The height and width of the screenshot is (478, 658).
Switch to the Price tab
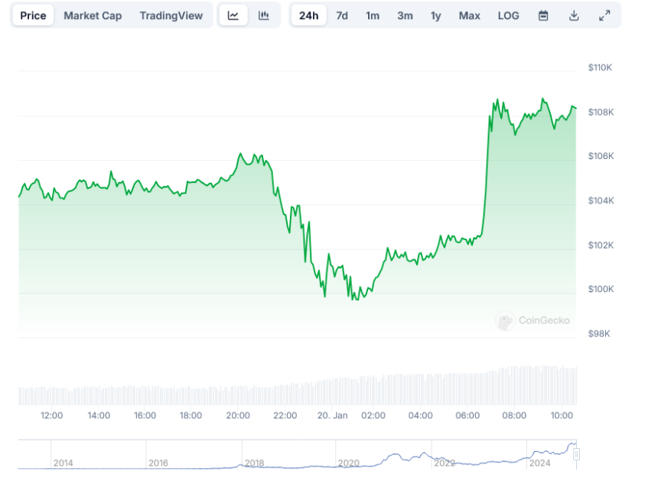click(x=33, y=15)
